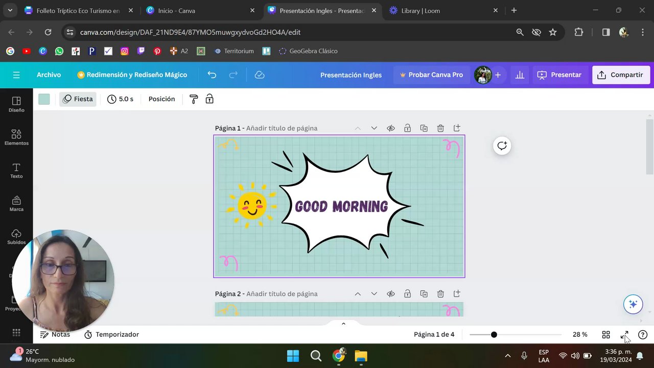The width and height of the screenshot is (654, 368).
Task: Open a new browser tab
Action: coord(514,11)
